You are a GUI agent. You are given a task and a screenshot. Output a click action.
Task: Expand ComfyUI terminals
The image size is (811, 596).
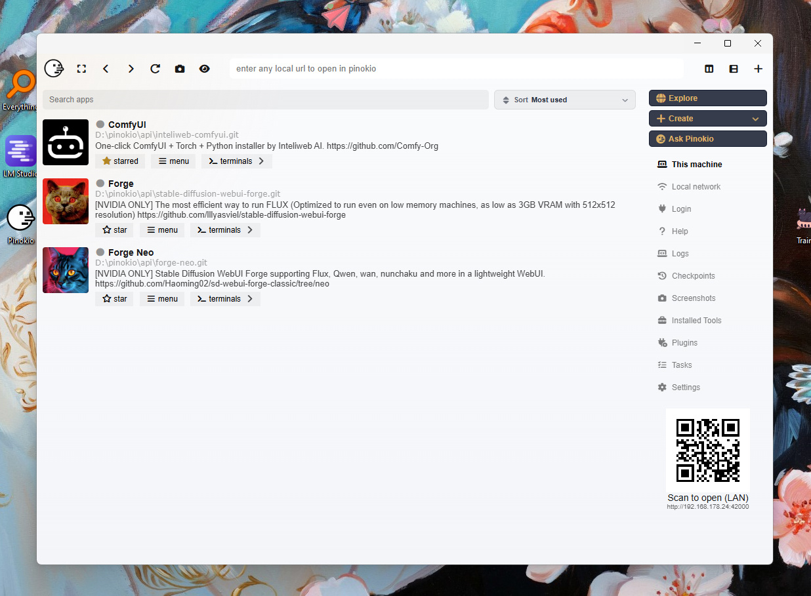click(237, 161)
